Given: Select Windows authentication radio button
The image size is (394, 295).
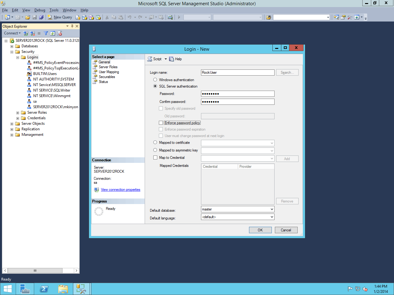Looking at the screenshot, I should pos(155,80).
